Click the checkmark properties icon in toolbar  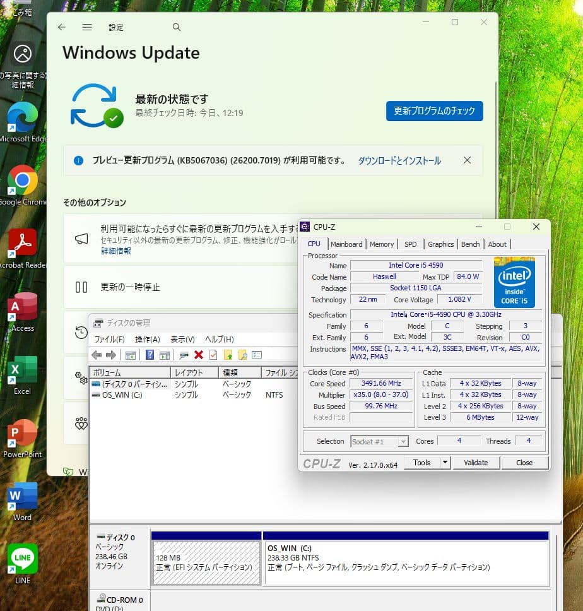coord(213,355)
